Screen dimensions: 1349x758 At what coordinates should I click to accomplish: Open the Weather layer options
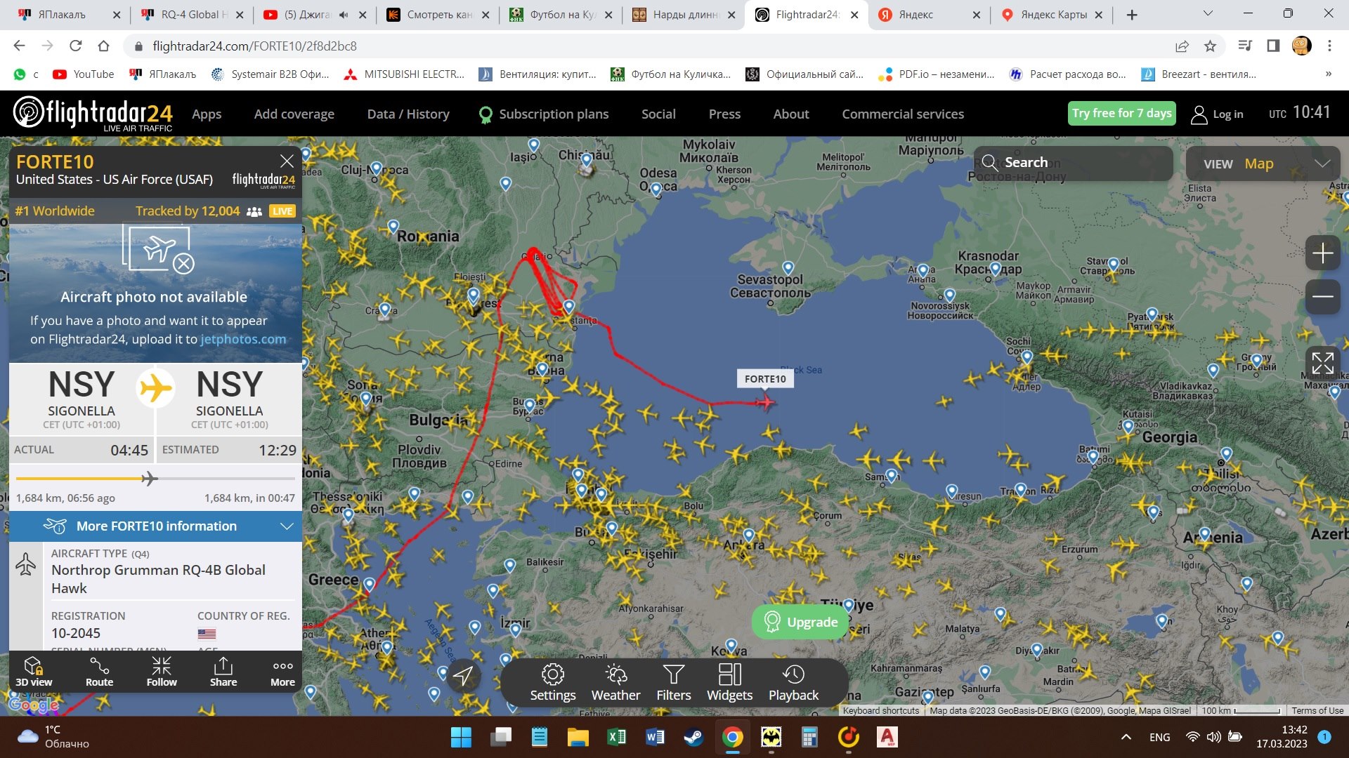click(615, 683)
